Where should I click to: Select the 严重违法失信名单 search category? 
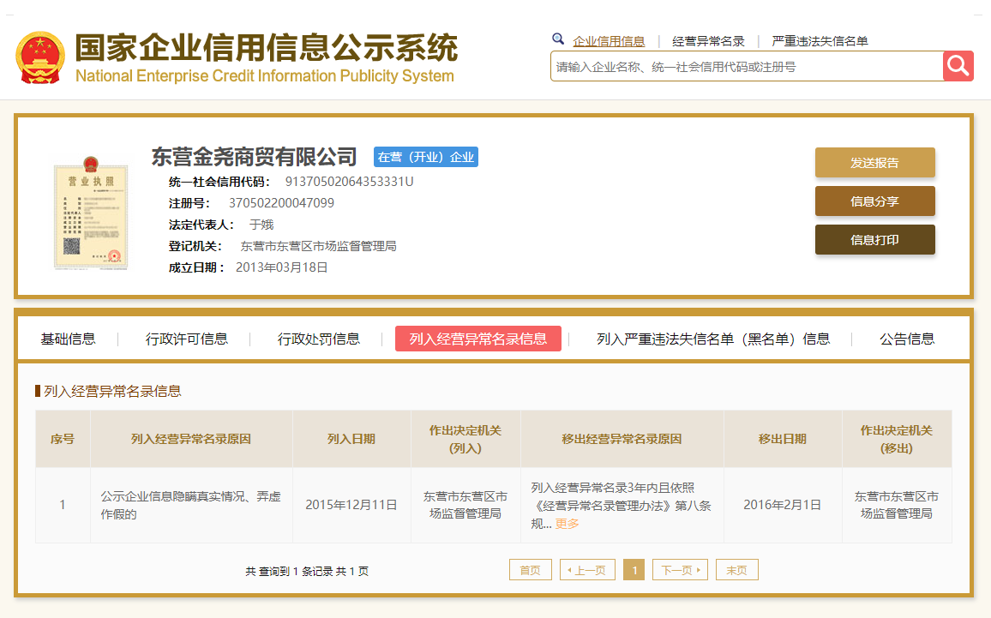click(820, 41)
